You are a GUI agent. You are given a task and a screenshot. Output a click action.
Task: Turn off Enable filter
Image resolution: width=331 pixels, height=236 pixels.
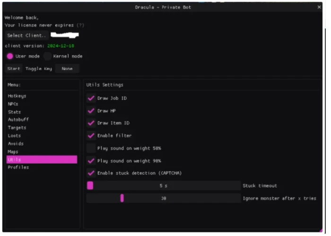(x=91, y=136)
